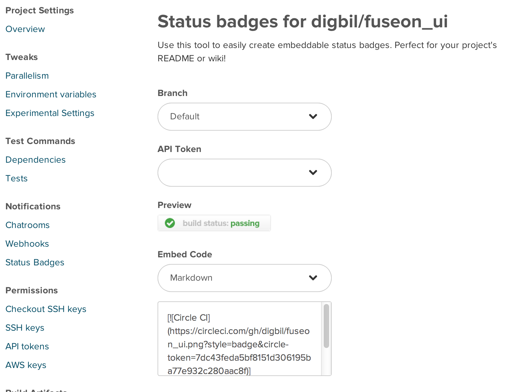
Task: Open the Parallelism settings
Action: point(27,76)
